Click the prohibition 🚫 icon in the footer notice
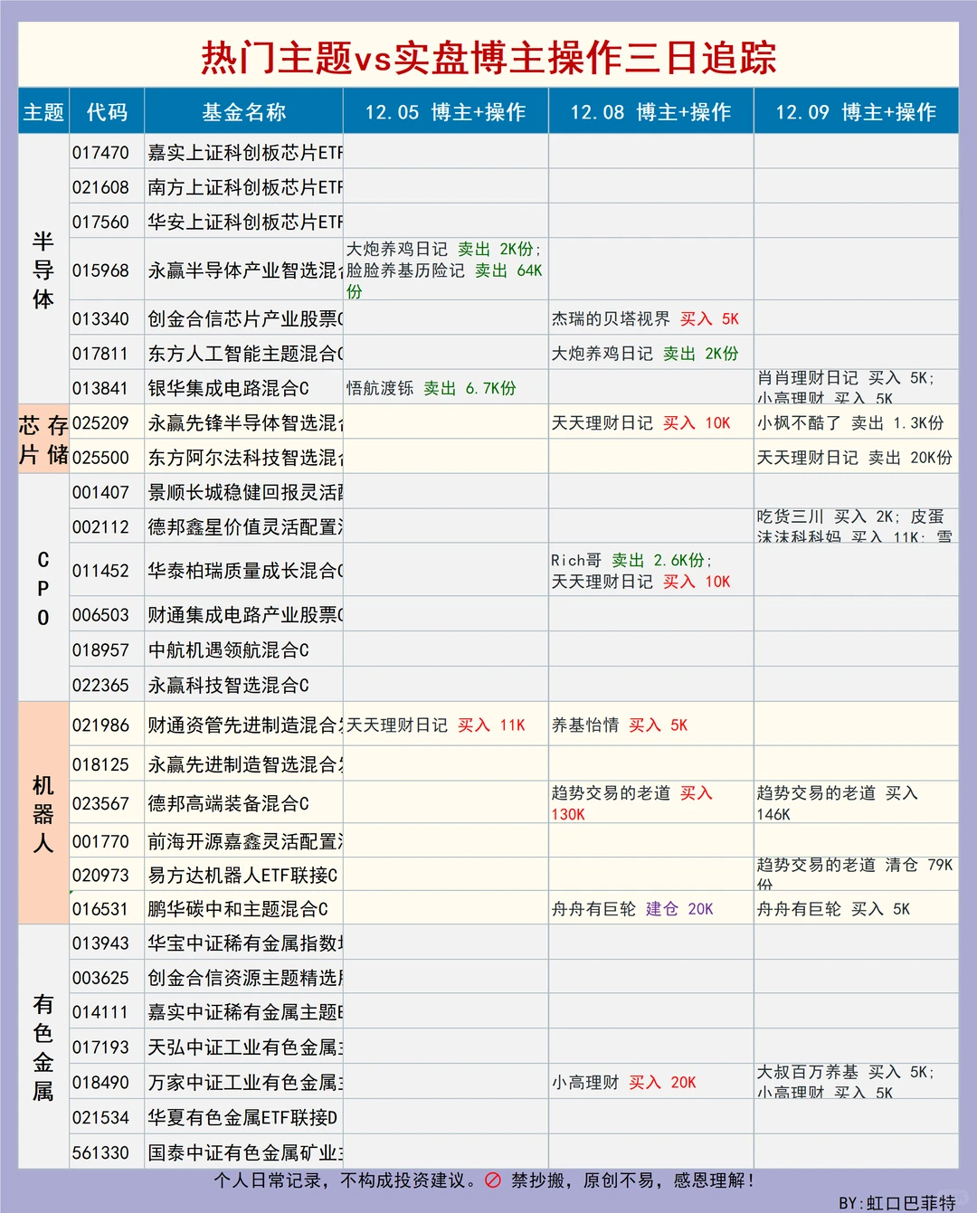The height and width of the screenshot is (1213, 977). [x=493, y=1180]
